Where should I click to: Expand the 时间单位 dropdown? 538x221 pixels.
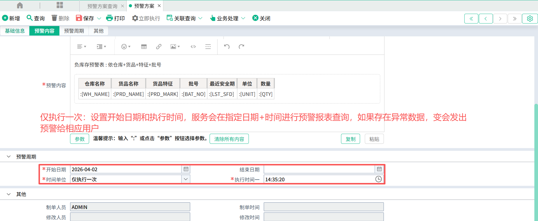[185, 179]
